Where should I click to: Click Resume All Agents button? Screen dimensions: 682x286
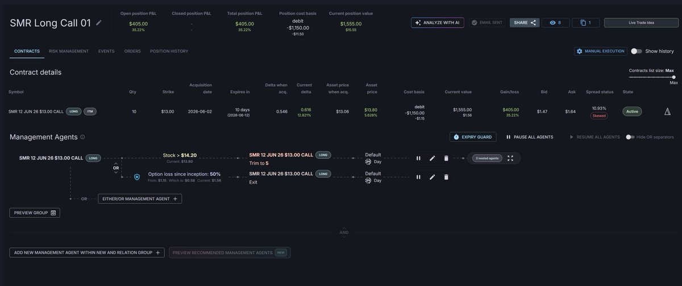pos(595,137)
